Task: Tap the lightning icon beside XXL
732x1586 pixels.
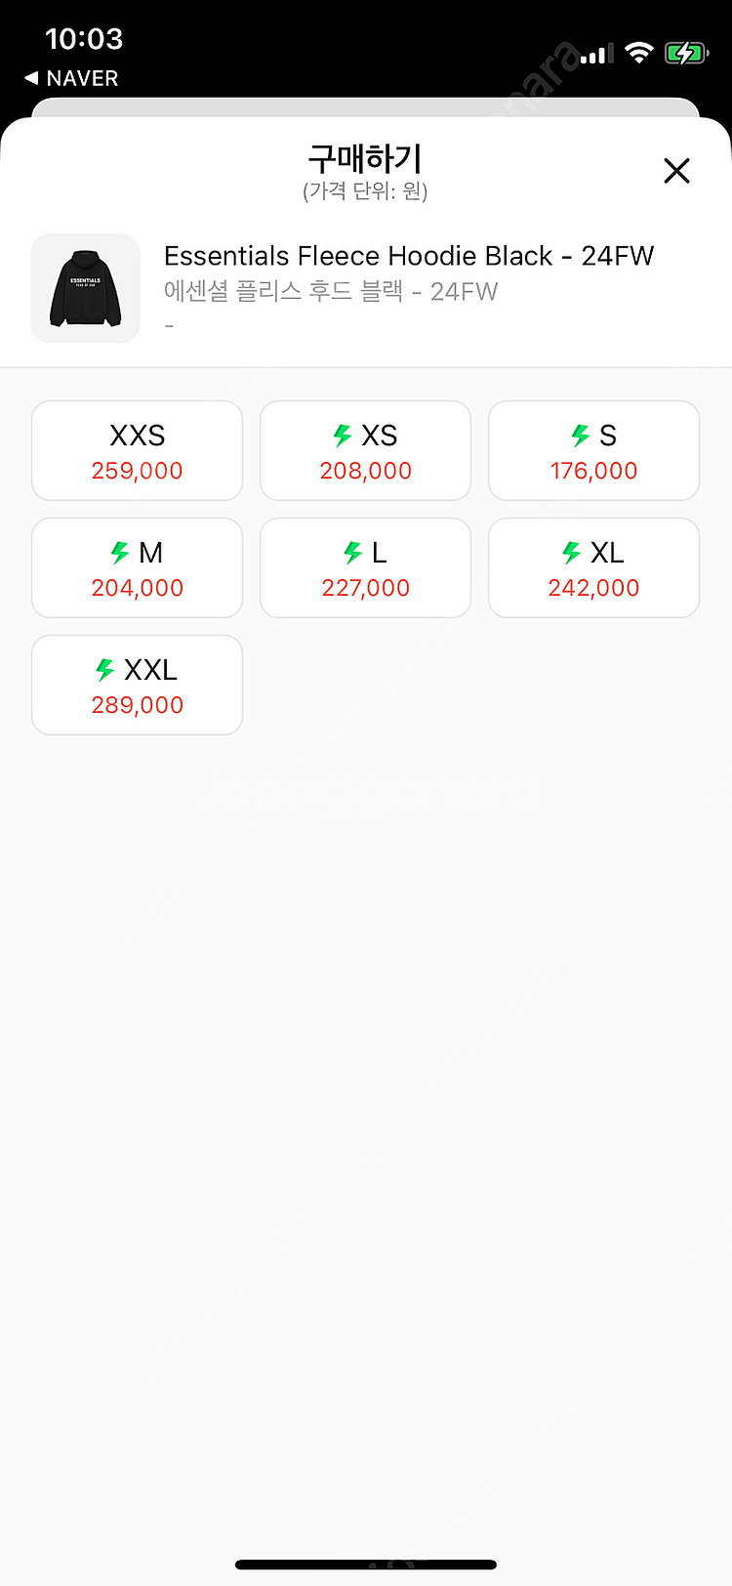Action: (105, 670)
